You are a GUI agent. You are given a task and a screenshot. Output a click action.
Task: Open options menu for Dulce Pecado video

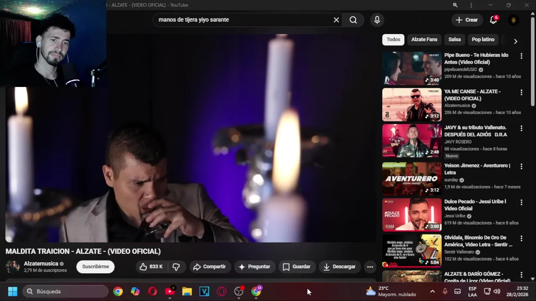(521, 202)
